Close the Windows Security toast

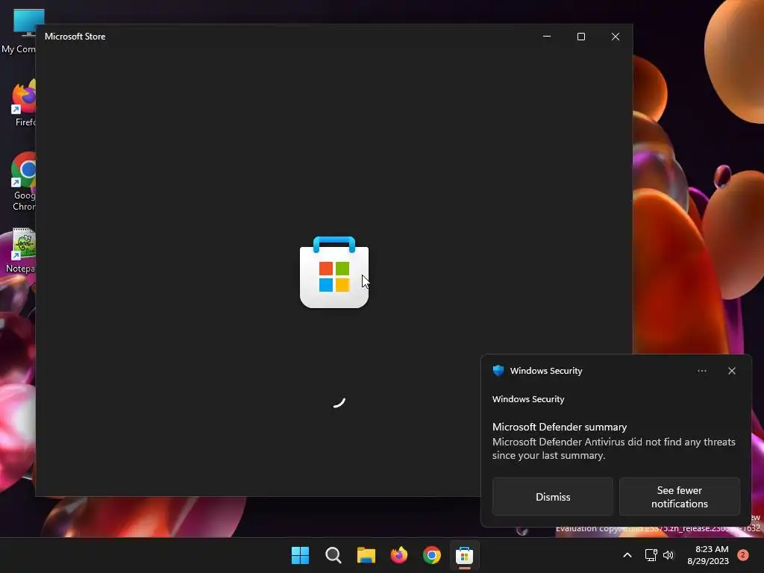click(732, 371)
